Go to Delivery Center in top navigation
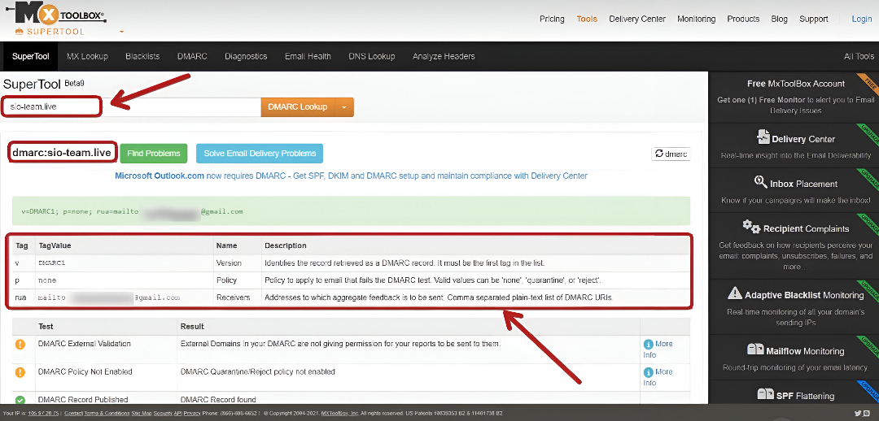 pos(637,19)
